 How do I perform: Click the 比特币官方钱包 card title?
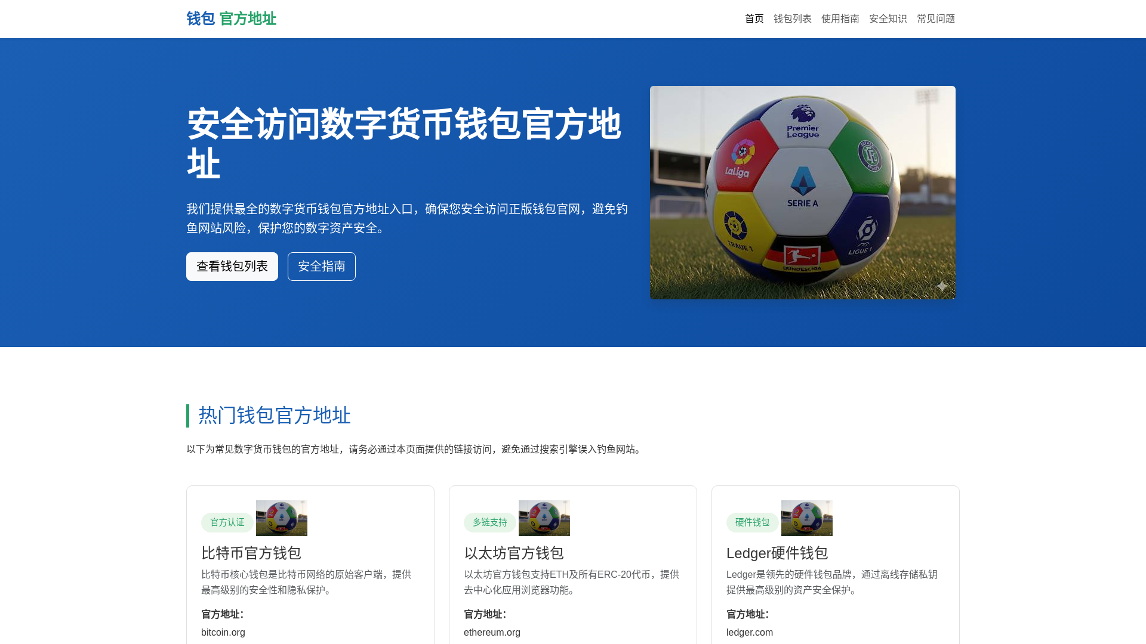[251, 553]
